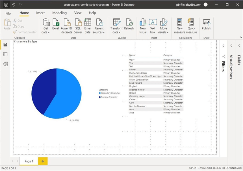Open Model view in left sidebar
243x171 pixels.
pos(5,64)
